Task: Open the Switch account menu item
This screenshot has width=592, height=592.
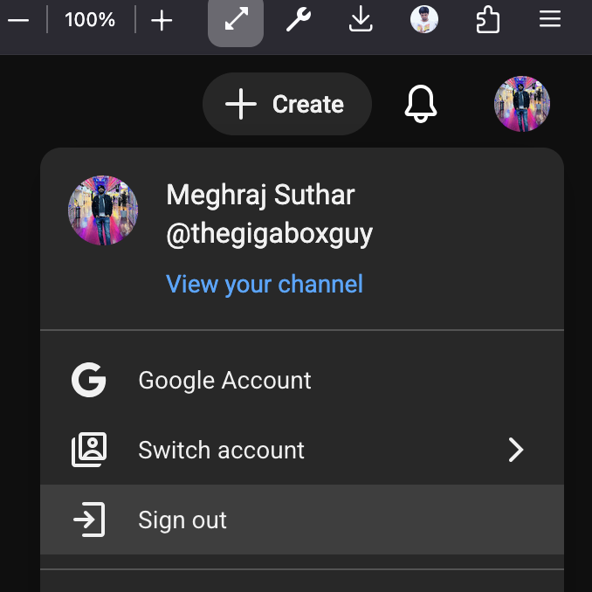Action: coord(302,450)
